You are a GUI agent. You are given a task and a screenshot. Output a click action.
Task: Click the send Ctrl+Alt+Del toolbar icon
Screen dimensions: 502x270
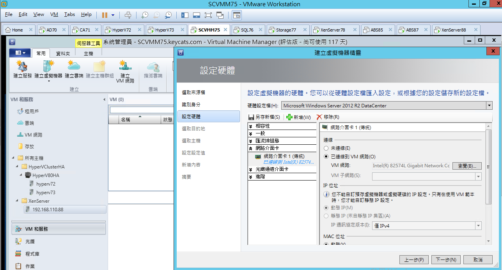[128, 15]
